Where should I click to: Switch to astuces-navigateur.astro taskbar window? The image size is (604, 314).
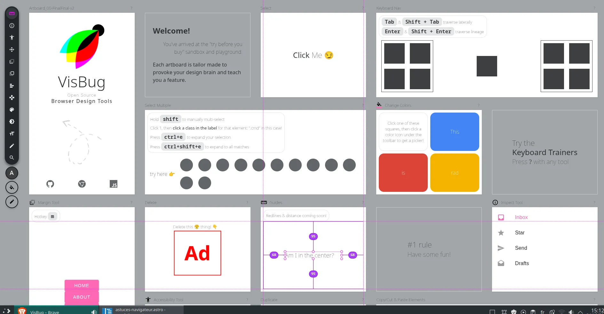pyautogui.click(x=141, y=310)
